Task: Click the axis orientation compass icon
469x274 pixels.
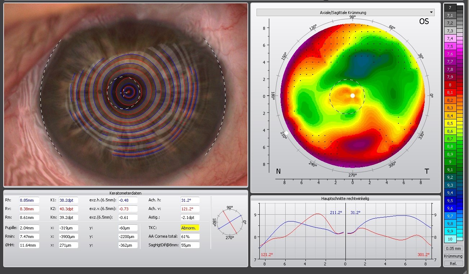Action: 230,222
